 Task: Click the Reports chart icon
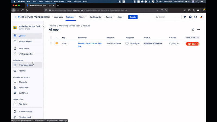[15, 70]
